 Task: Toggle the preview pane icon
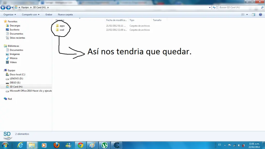click(x=254, y=15)
